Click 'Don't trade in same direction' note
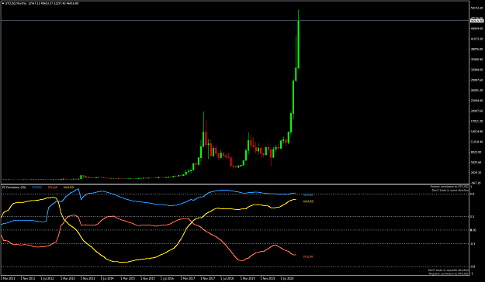Screen dimensions: 485x282 tap(451, 191)
